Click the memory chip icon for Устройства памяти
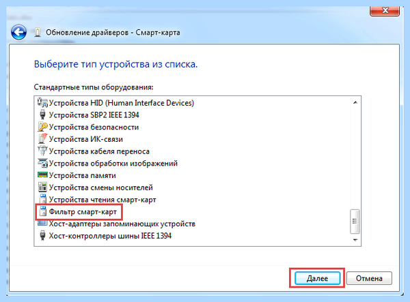The width and height of the screenshot is (410, 302). 42,175
